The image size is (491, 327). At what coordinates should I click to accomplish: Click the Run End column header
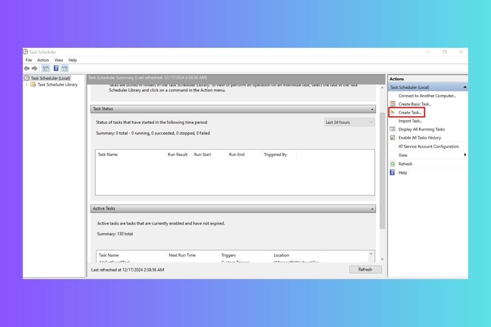tap(244, 155)
